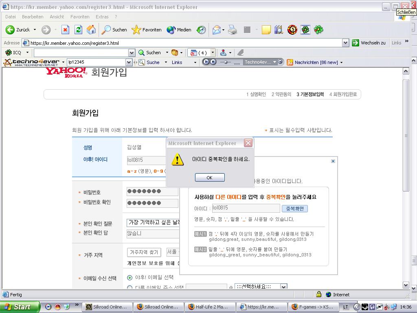Click the Zurück back arrow icon
This screenshot has width=417, height=313.
[10, 30]
